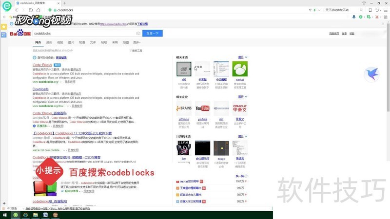
Task: Reload the page with the refresh icon
Action: 31,10
